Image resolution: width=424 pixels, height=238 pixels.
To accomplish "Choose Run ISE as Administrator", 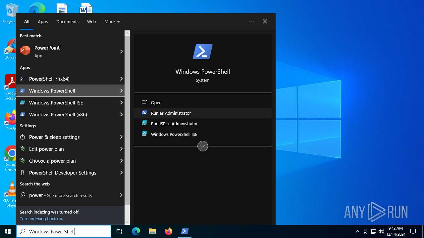I will click(x=203, y=124).
